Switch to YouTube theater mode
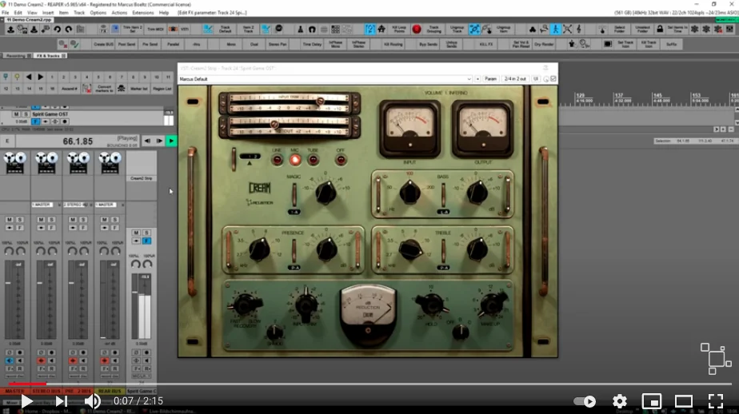This screenshot has height=414, width=739. click(x=683, y=401)
